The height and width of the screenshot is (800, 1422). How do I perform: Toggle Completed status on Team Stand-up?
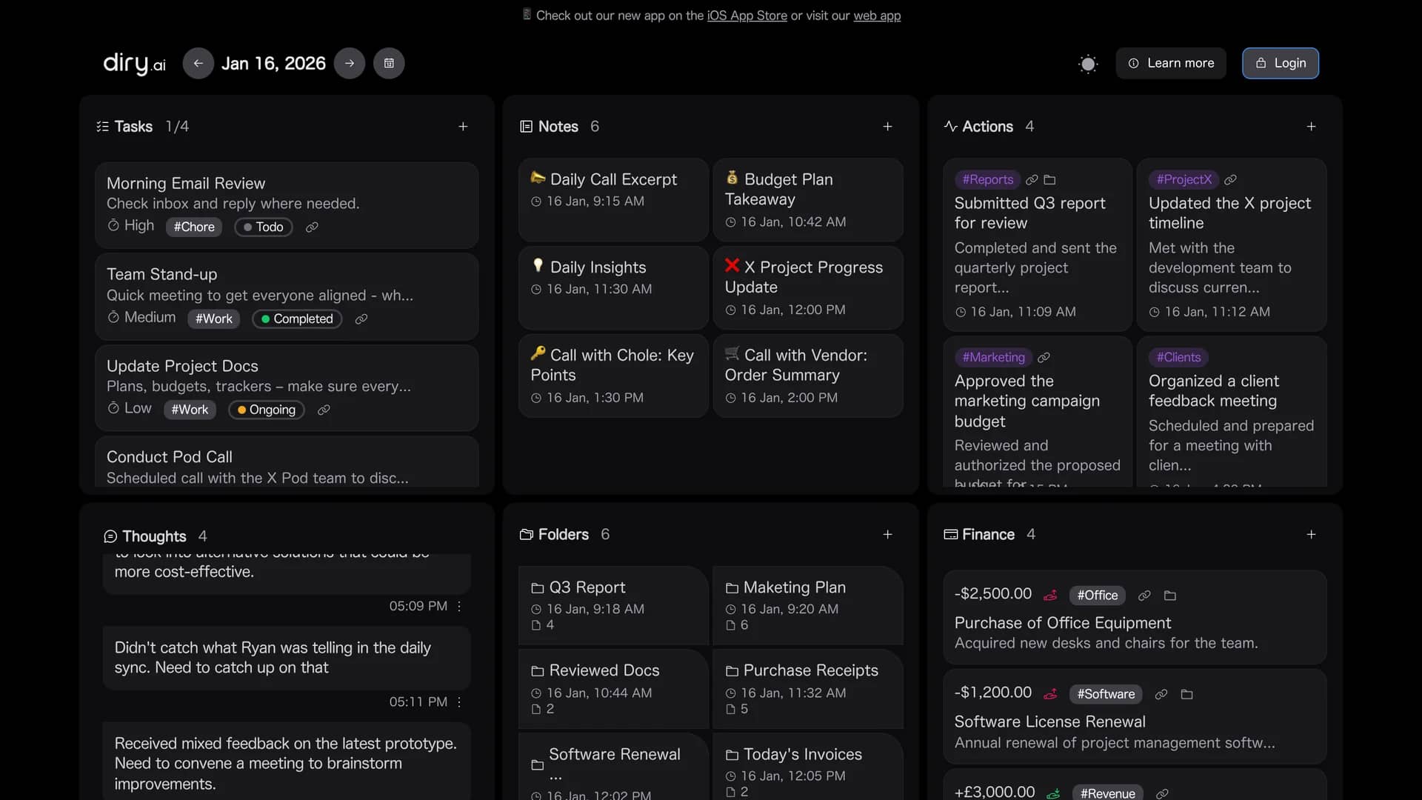(297, 319)
